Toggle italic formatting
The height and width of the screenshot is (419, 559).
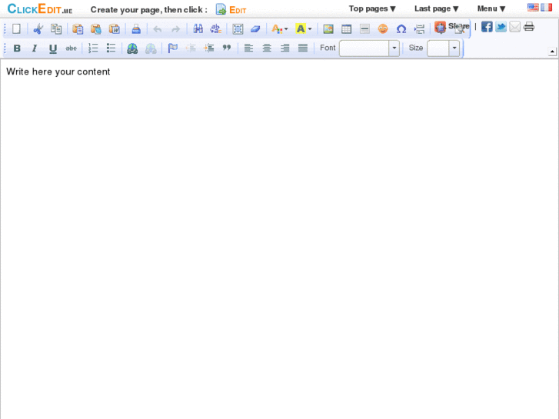35,48
